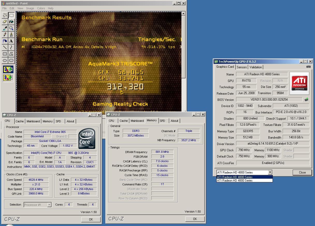
Task: Click the QPI Link 3968.0 MHz value
Action: (36, 194)
